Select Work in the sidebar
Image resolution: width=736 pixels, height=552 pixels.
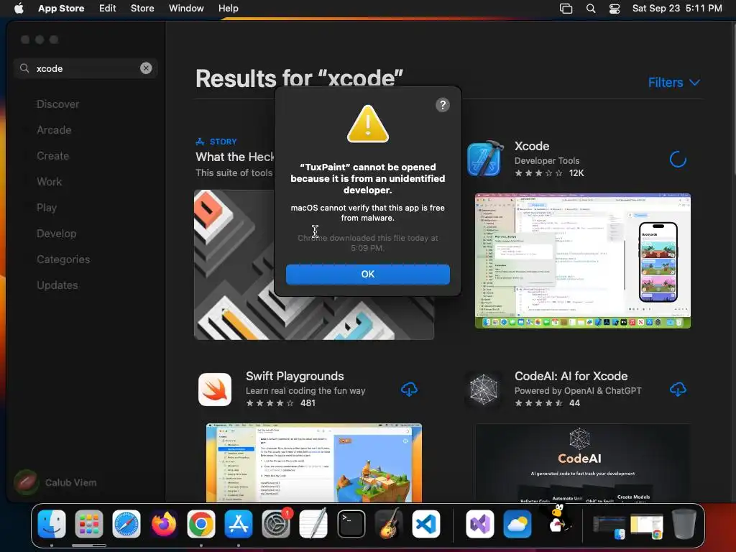click(50, 182)
